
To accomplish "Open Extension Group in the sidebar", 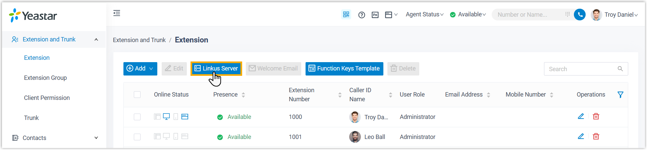I will click(x=45, y=78).
